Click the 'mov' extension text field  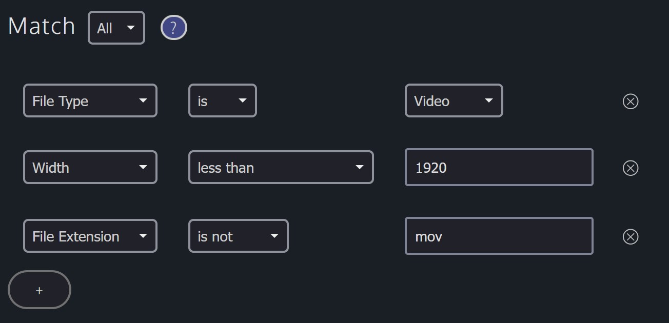coord(499,236)
